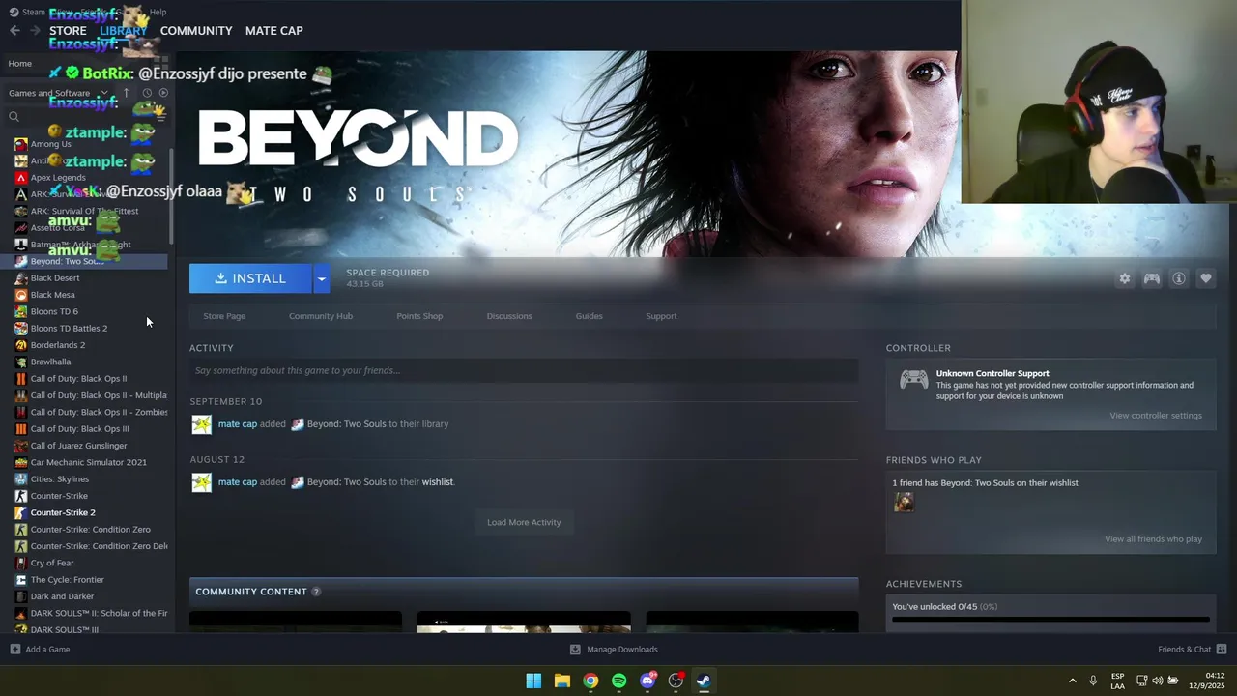Click the game list scrollbar
This screenshot has height=696, width=1237.
point(171,196)
